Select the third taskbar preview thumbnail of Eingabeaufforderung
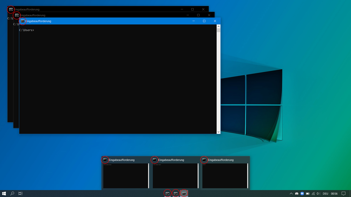 (225, 176)
